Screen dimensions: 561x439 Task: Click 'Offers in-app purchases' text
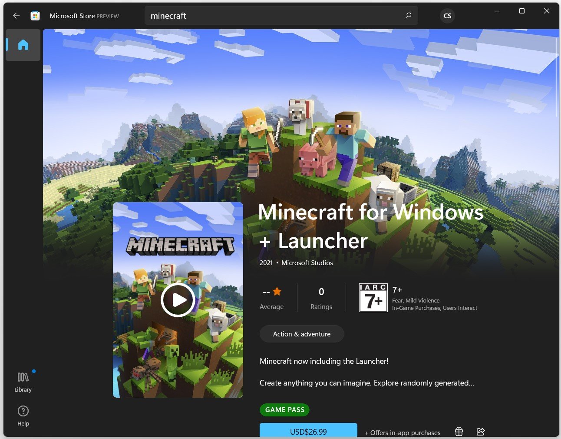pos(403,433)
